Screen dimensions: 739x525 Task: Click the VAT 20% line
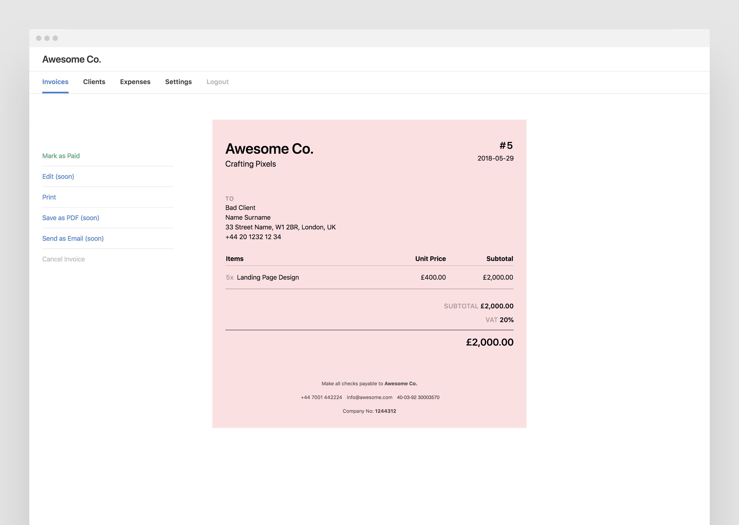point(500,320)
